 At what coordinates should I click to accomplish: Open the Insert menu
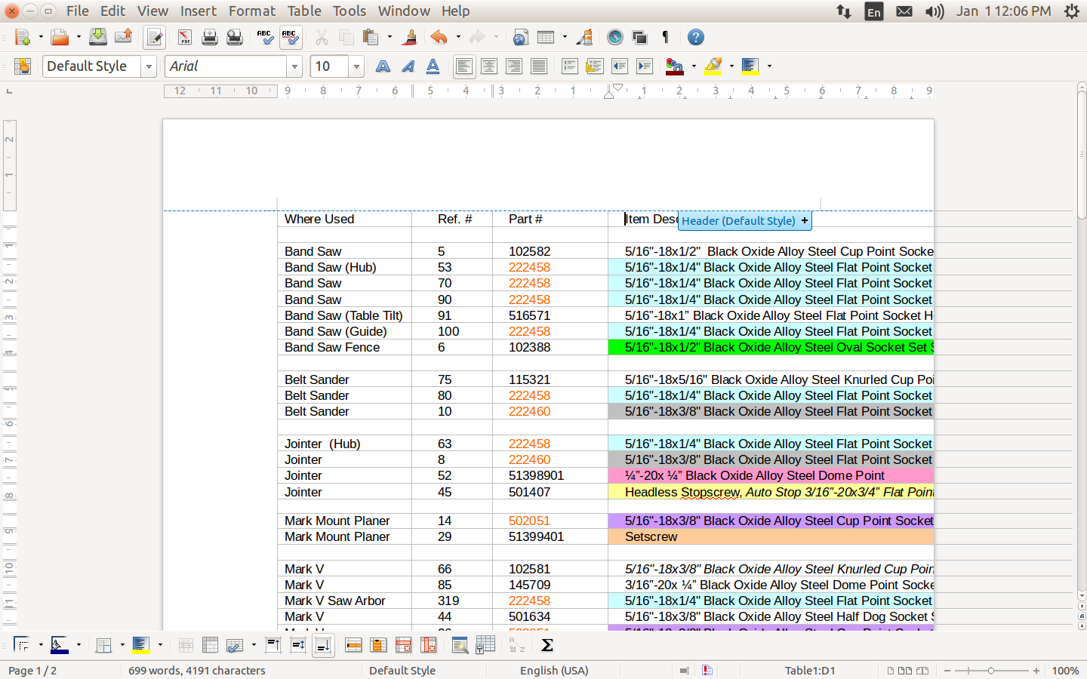point(198,11)
